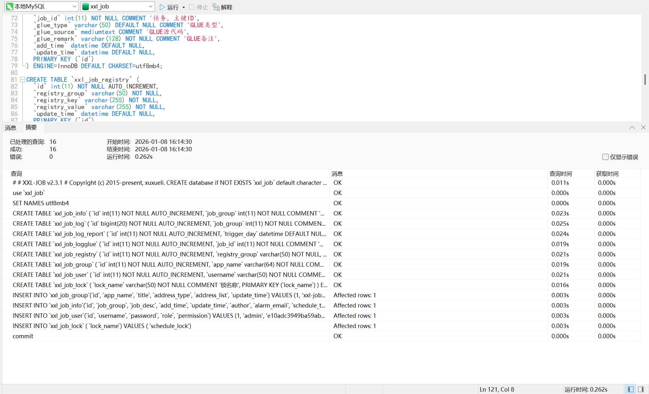This screenshot has height=394, width=649.
Task: Click the Explain (解释) tree icon
Action: (x=216, y=7)
